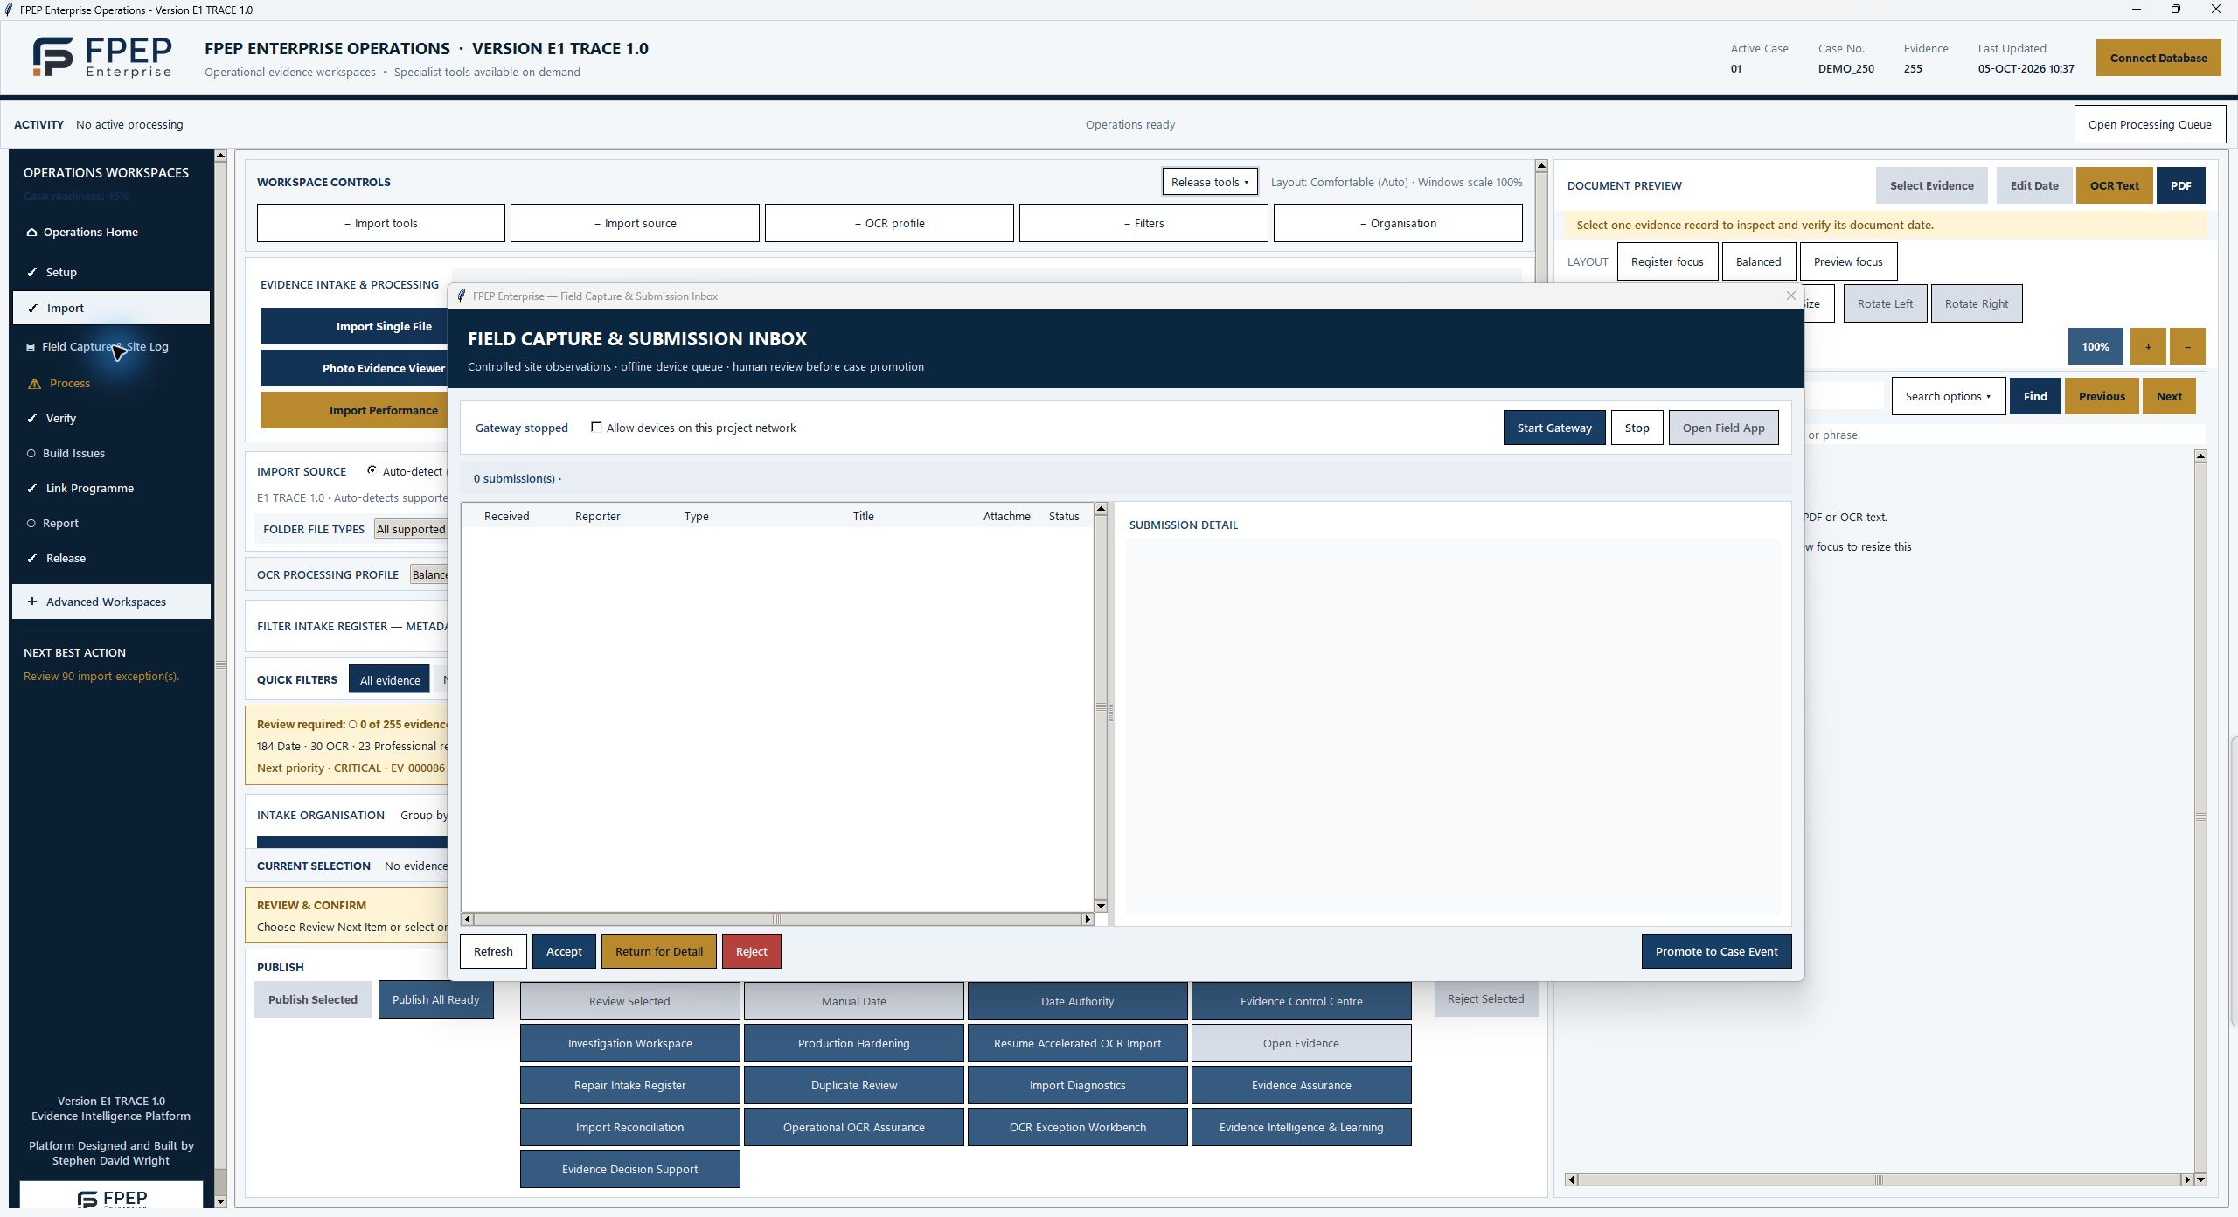
Task: Click the Build Issues circle marker
Action: click(x=31, y=454)
